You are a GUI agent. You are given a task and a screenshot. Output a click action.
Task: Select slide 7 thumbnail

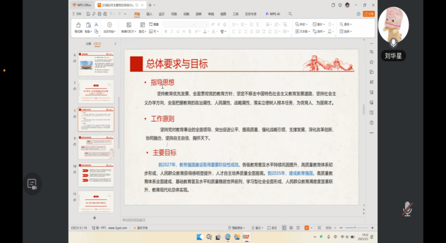point(96,91)
